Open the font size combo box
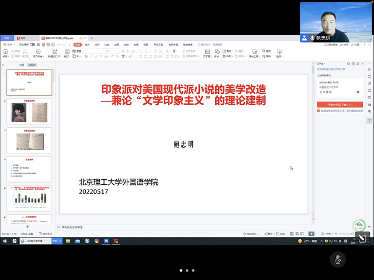This screenshot has width=374, height=280. click(x=113, y=51)
